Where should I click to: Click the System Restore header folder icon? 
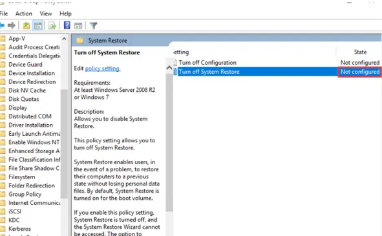pos(80,41)
